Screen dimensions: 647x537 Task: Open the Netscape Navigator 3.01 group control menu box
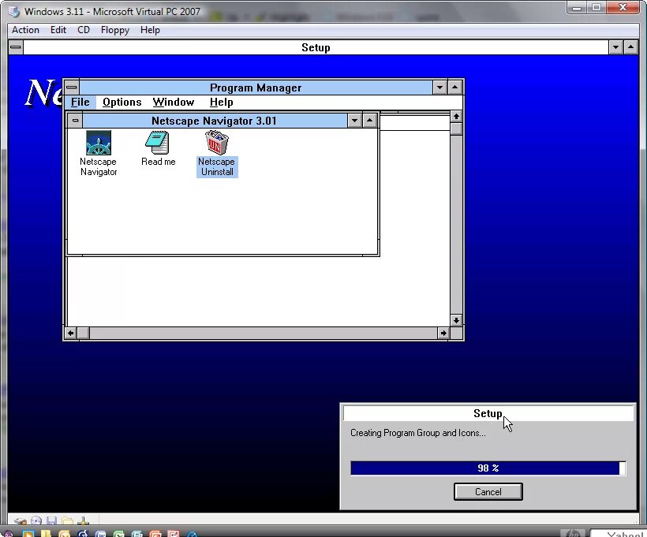tap(75, 121)
